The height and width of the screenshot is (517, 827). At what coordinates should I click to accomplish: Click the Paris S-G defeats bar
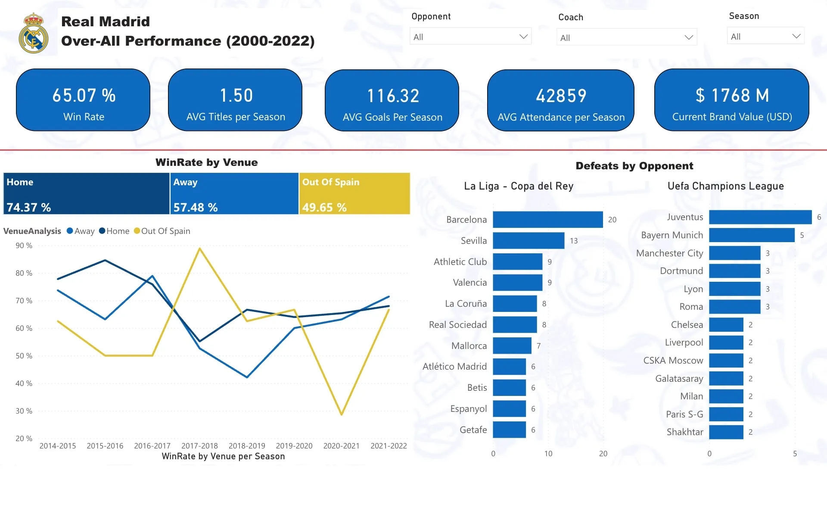click(x=726, y=414)
